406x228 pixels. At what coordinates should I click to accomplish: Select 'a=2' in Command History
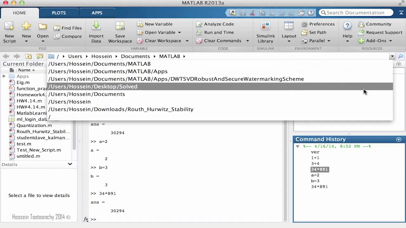pos(315,175)
